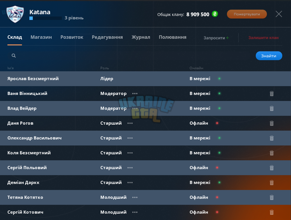291x220 pixels.
Task: Click the name Сергій Польовий
Action: 27,168
